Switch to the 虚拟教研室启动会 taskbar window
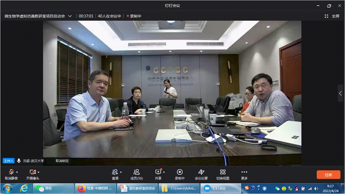 pos(137,188)
